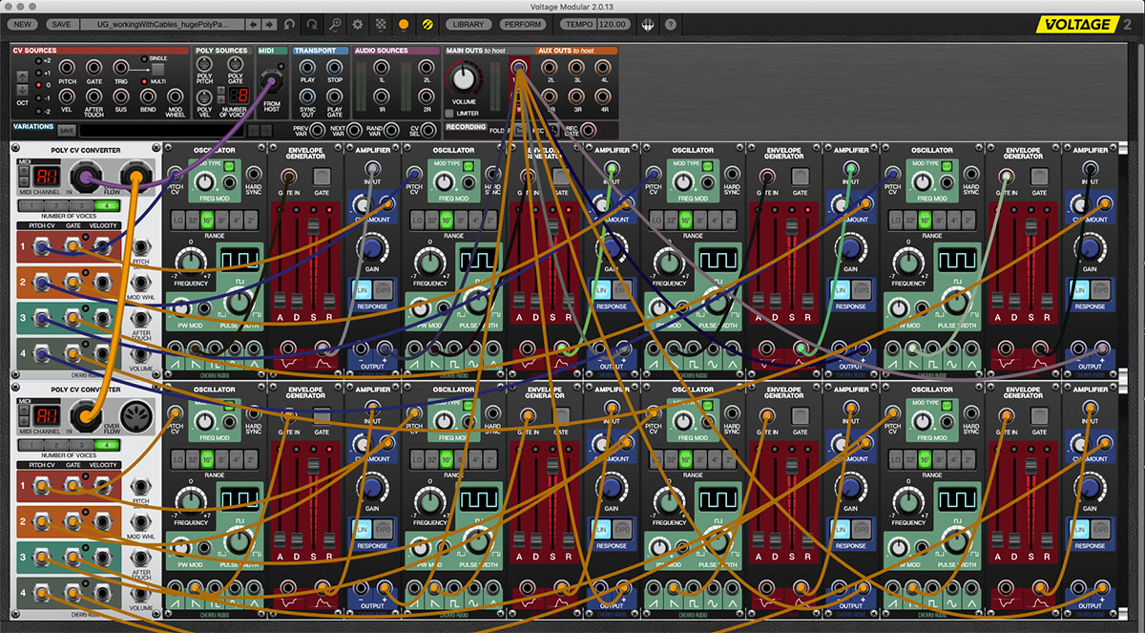Toggle MOD TYPE on the top-left Oscillator
The width and height of the screenshot is (1145, 633).
(x=229, y=168)
